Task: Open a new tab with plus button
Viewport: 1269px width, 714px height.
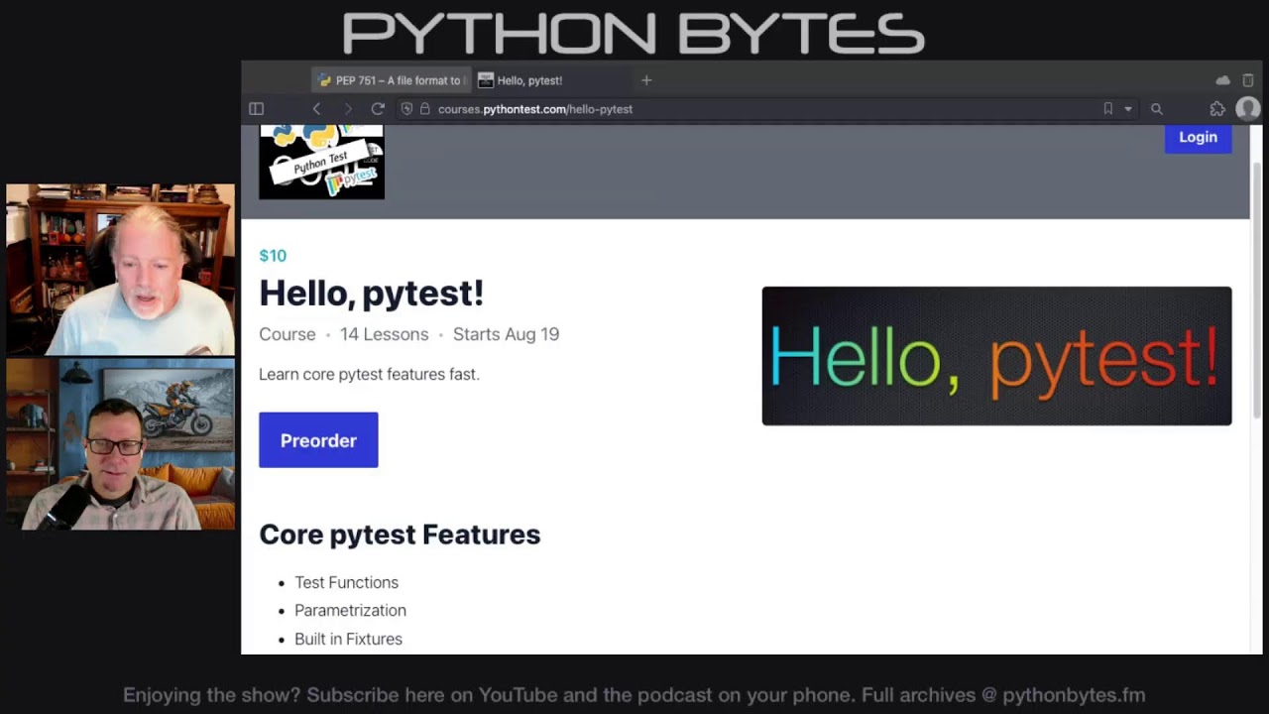Action: [646, 80]
